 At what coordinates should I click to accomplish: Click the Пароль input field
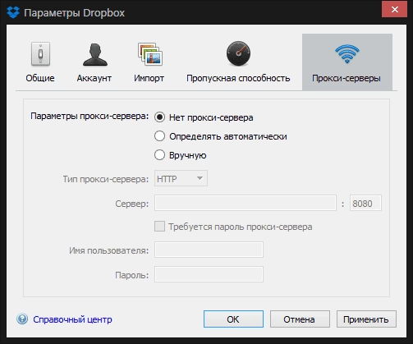[209, 274]
